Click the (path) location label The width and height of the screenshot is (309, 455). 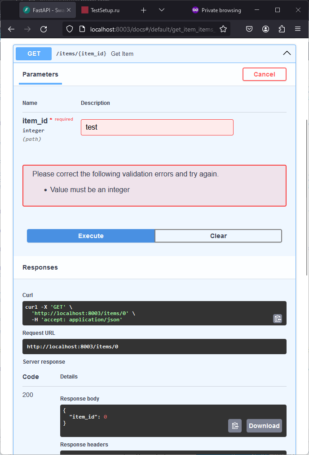click(32, 139)
